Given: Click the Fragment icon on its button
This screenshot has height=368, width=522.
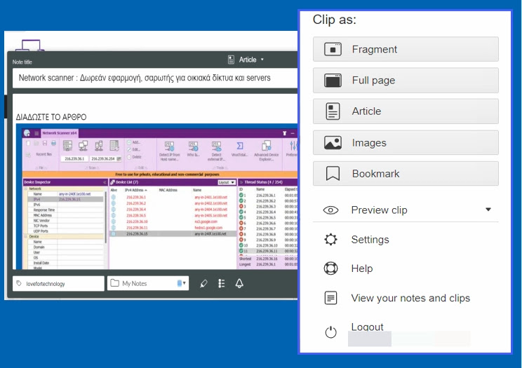Looking at the screenshot, I should point(333,49).
